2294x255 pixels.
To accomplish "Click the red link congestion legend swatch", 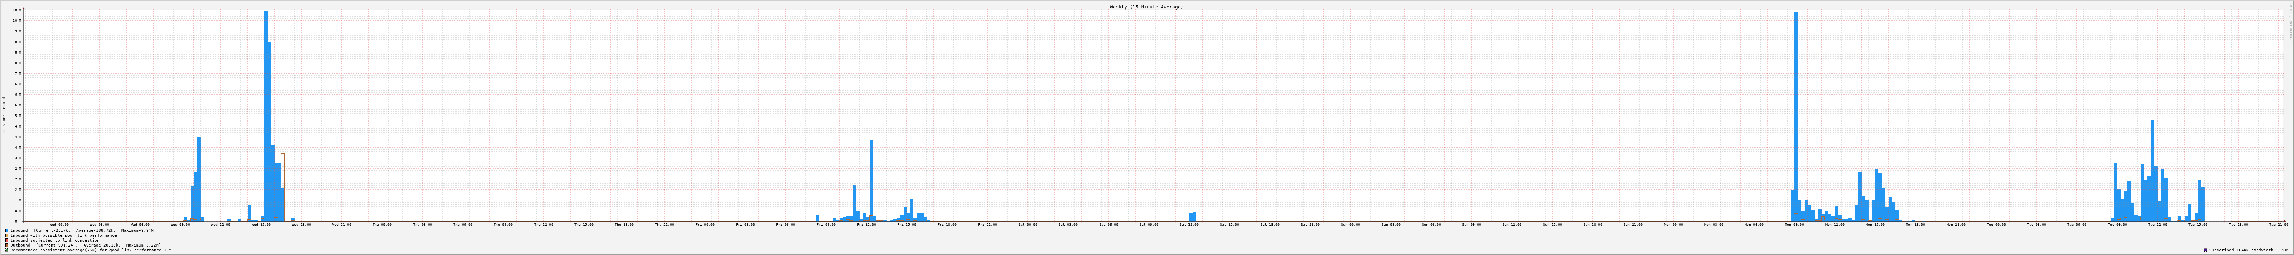I will tap(7, 240).
